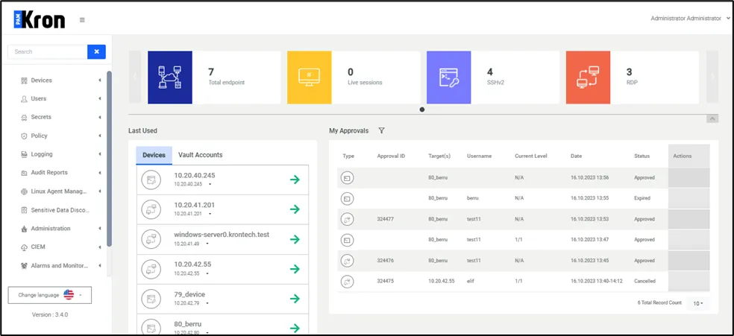Connect to 79_device with green arrow

pos(295,299)
